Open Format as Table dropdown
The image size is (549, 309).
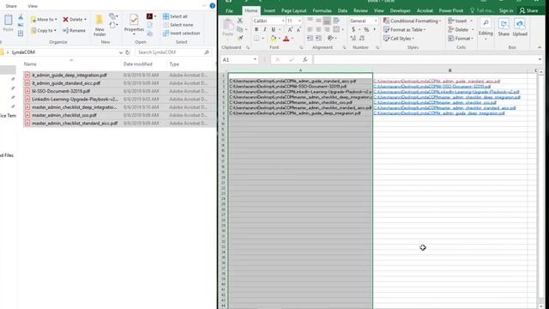point(404,29)
